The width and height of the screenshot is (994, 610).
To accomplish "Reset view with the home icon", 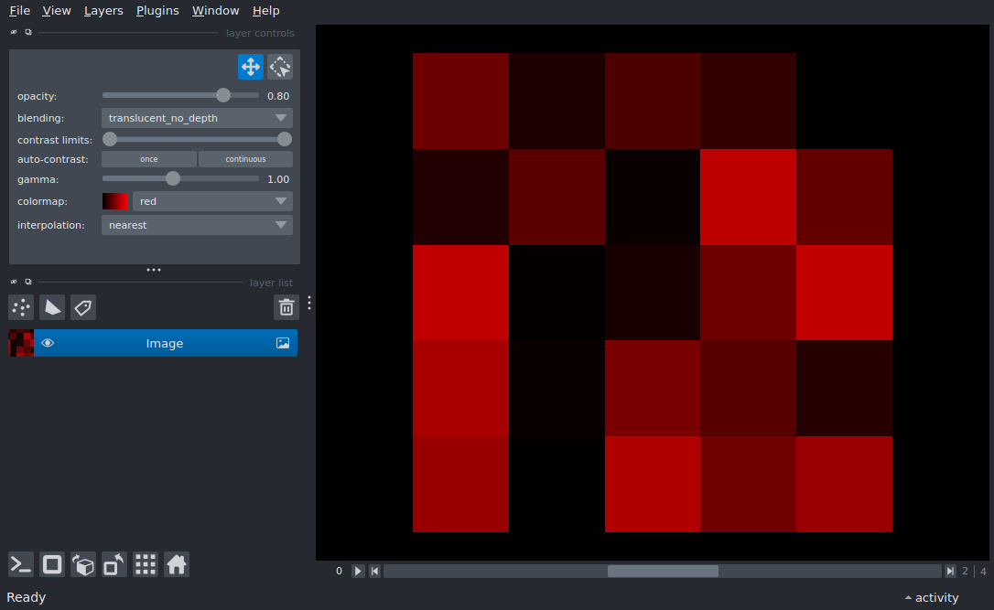I will pyautogui.click(x=177, y=564).
